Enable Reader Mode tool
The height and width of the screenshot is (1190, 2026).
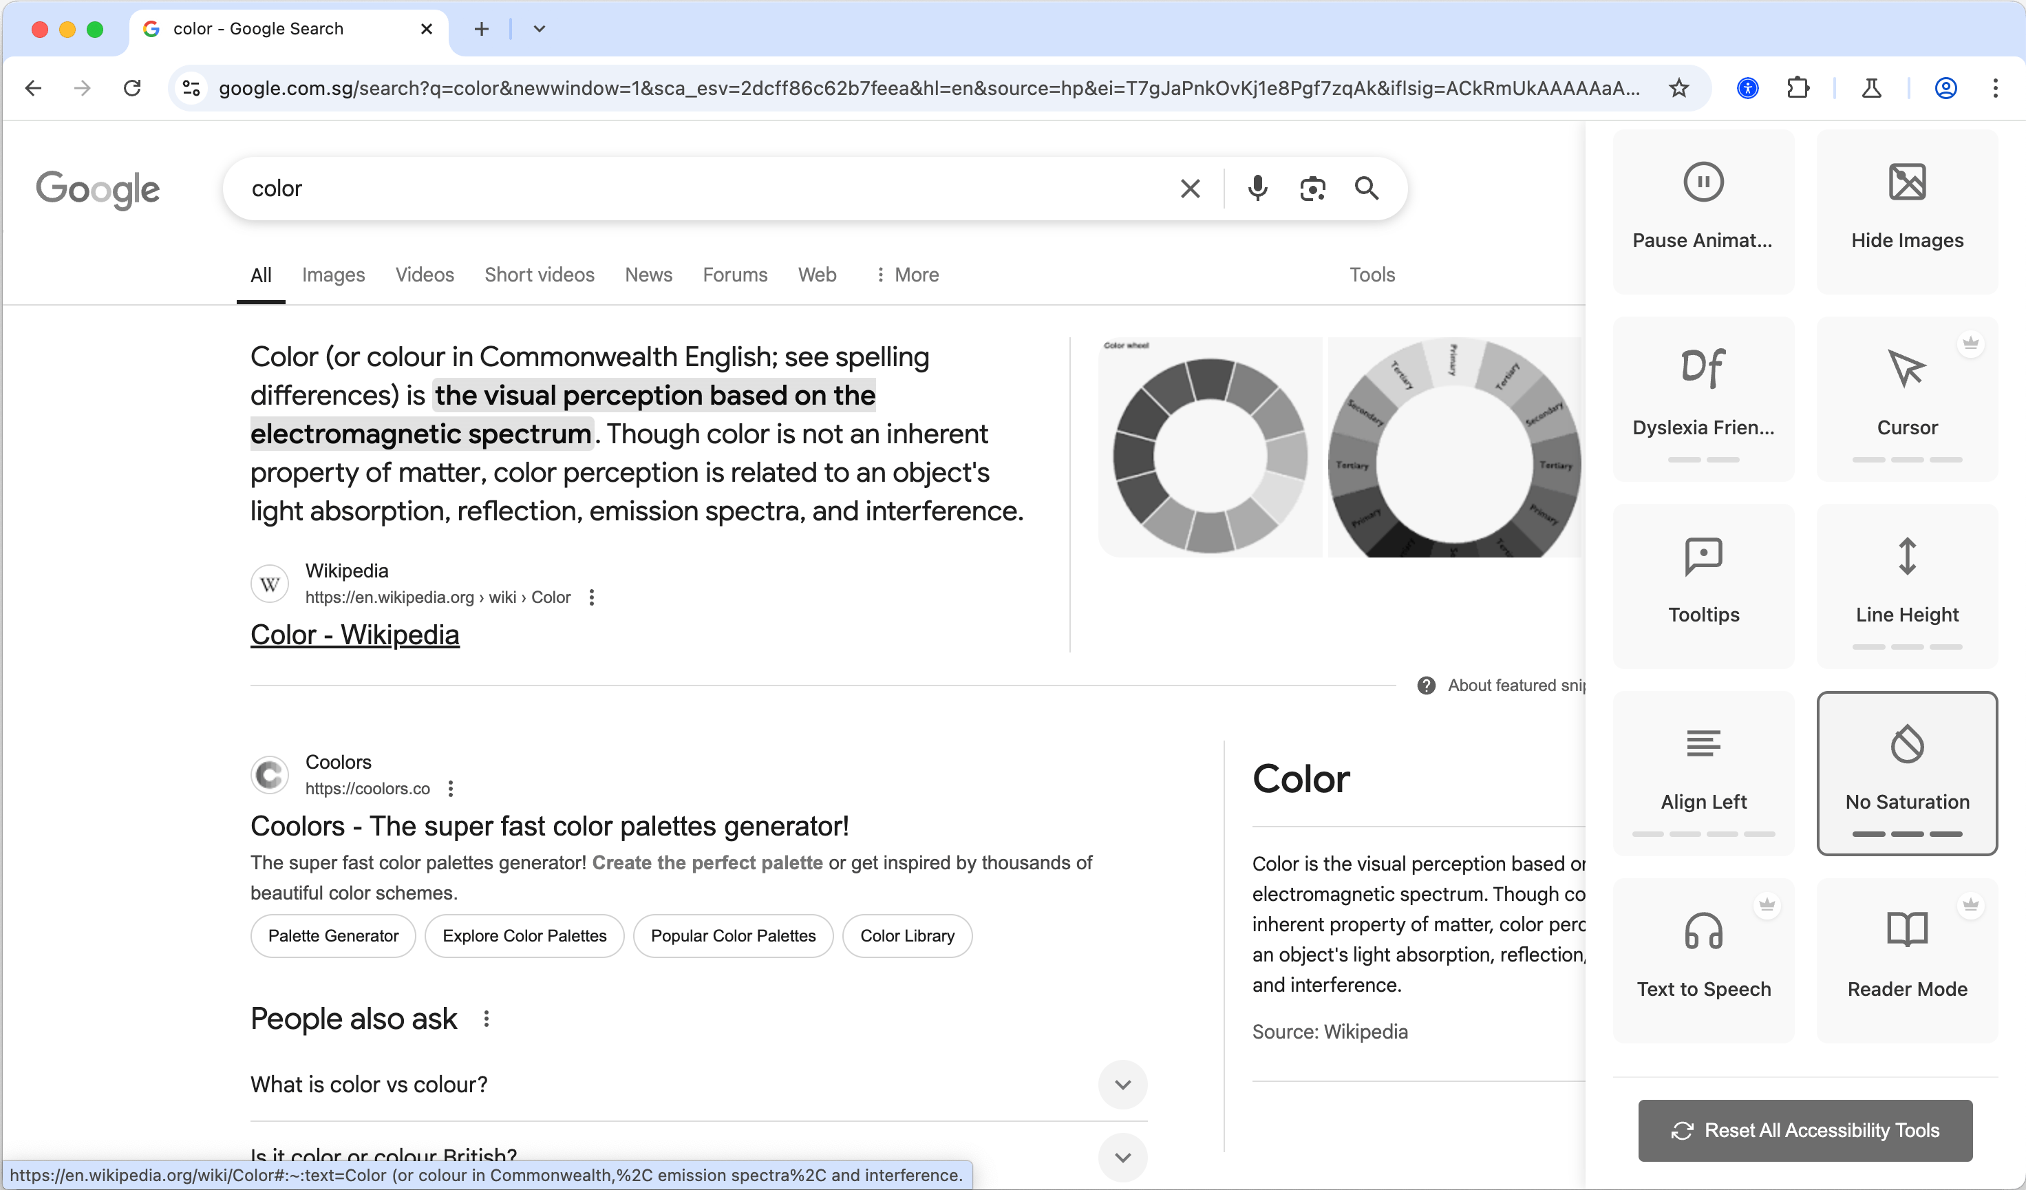coord(1907,961)
